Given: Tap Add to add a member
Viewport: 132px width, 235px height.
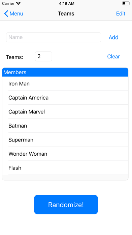Looking at the screenshot, I should pos(113,37).
